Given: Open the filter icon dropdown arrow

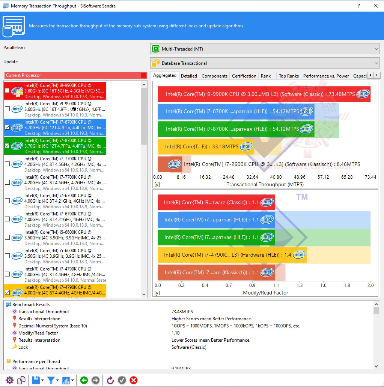Looking at the screenshot, I should click(x=57, y=380).
